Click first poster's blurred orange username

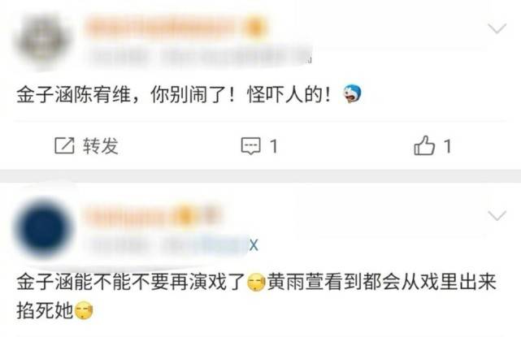[161, 28]
